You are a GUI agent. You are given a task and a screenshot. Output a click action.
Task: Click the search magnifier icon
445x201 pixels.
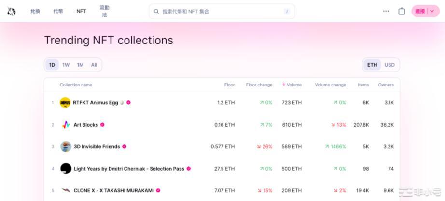pos(156,11)
